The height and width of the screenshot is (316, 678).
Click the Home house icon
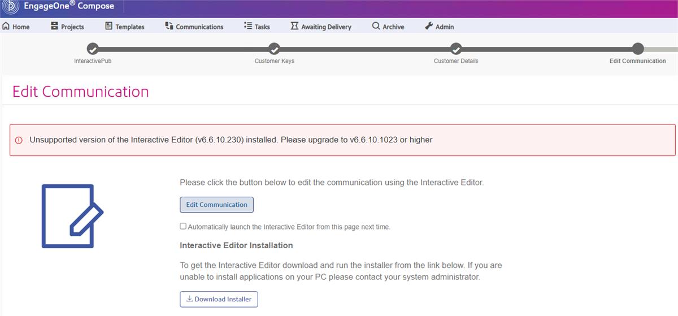click(x=6, y=26)
